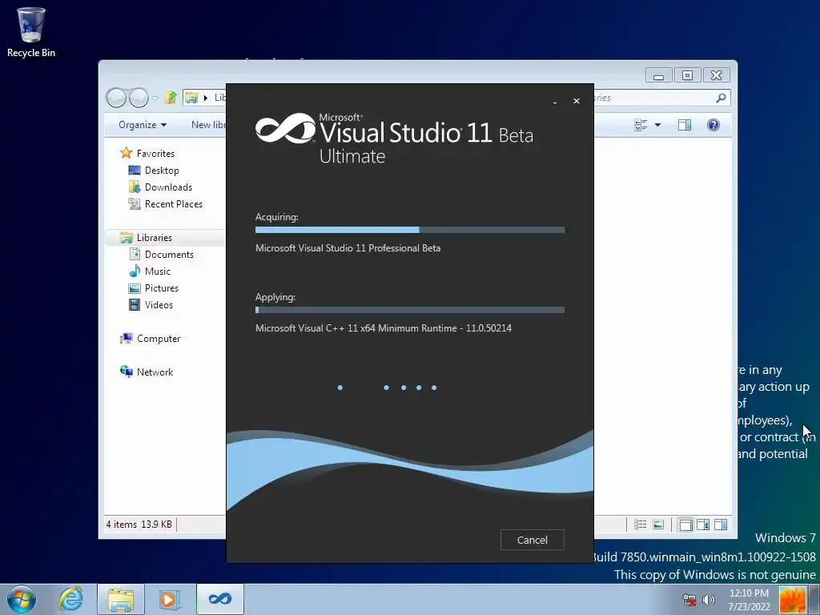Select Computer in navigation pane
This screenshot has width=820, height=615.
tap(159, 339)
